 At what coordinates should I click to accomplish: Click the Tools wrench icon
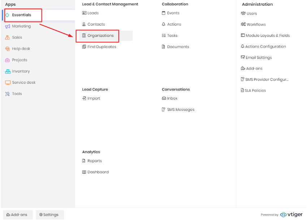click(x=8, y=94)
